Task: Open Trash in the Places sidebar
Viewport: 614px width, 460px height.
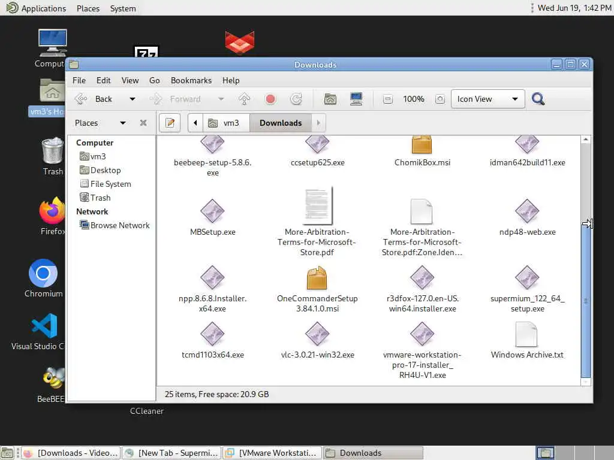Action: (95, 198)
